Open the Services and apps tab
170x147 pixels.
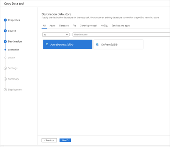tap(121, 26)
